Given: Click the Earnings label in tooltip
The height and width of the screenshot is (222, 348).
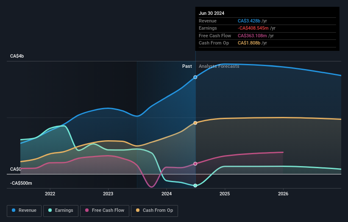Looking at the screenshot, I should pos(208,28).
